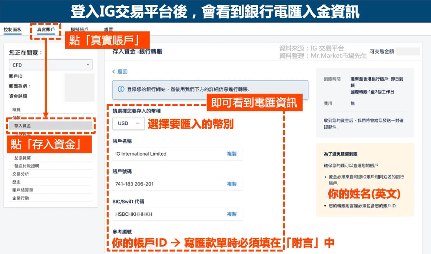431x254 pixels.
Task: Click the 為了避免延遲到賬 heading
Action: coord(340,155)
